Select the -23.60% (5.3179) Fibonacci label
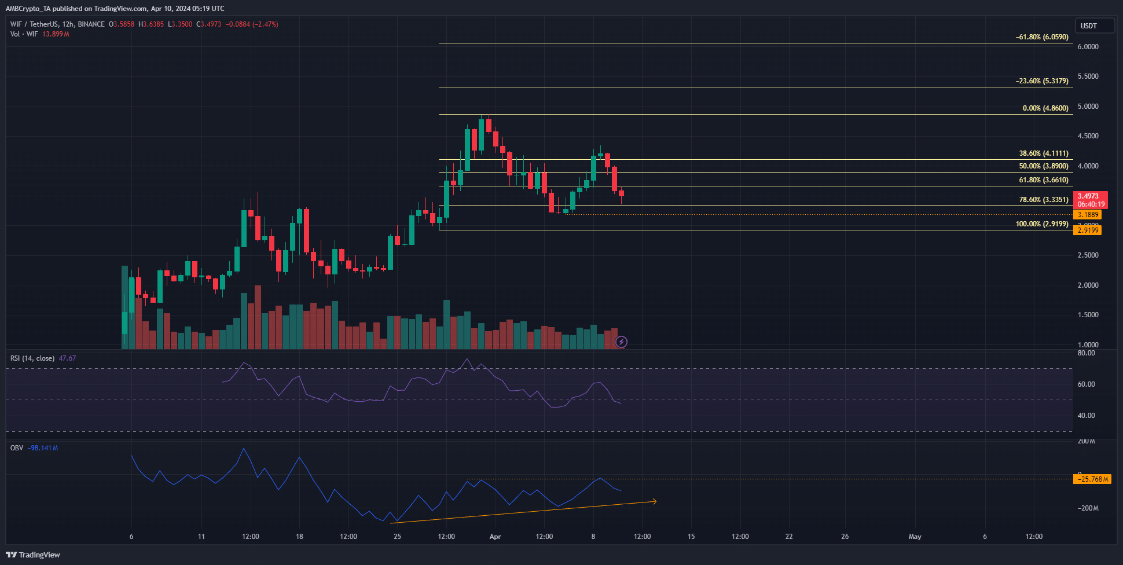 [1042, 81]
